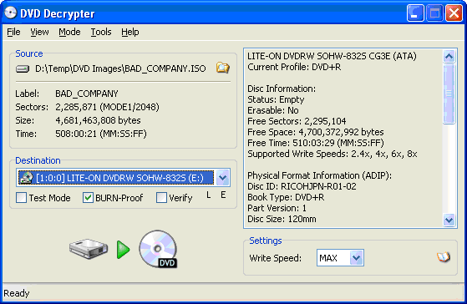This screenshot has width=467, height=304.
Task: Open the View menu
Action: (39, 32)
